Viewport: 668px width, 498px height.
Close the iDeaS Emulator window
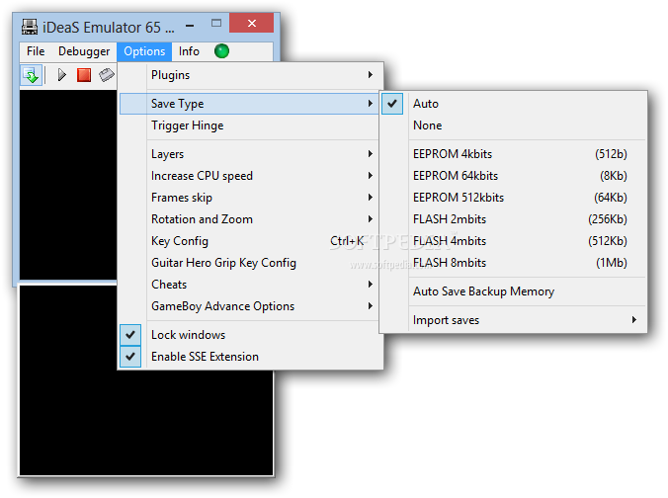(x=251, y=23)
